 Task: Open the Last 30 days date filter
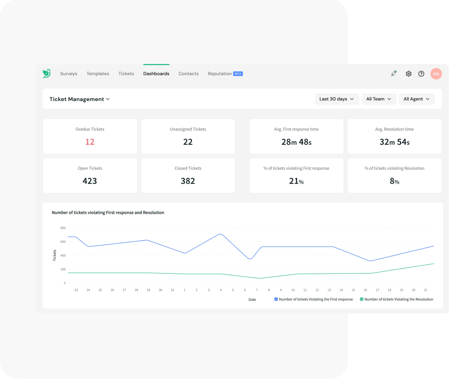click(337, 99)
